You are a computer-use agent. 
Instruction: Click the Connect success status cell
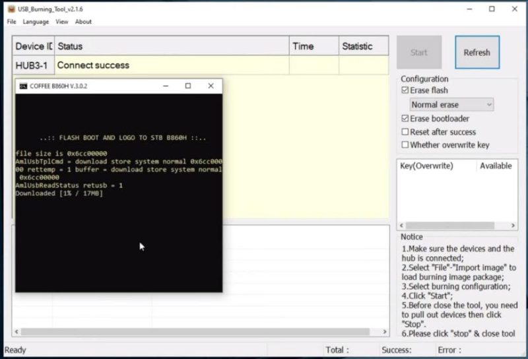pyautogui.click(x=172, y=65)
